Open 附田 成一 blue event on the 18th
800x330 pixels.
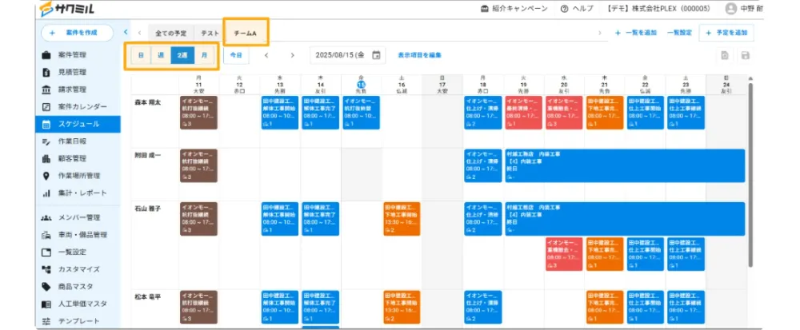tap(483, 165)
